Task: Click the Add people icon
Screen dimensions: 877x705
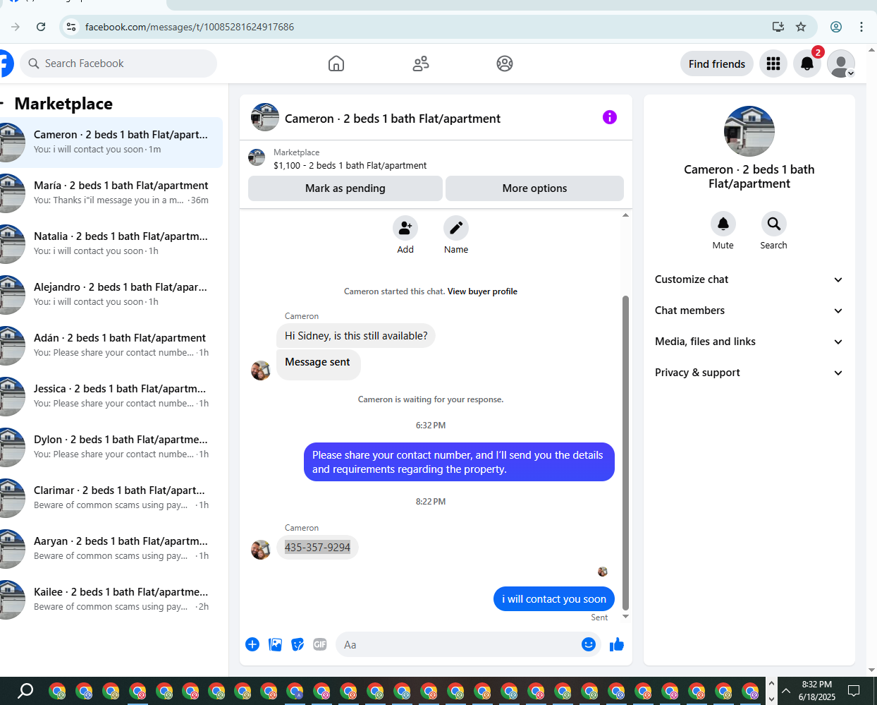Action: 405,228
